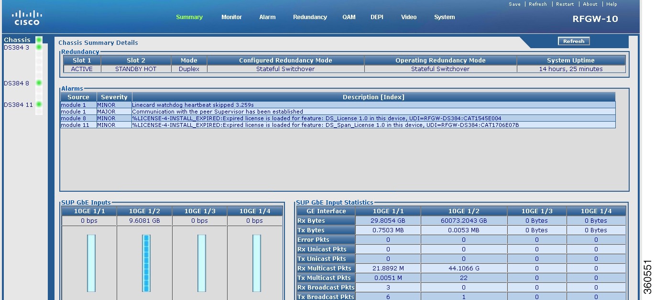
Task: Click the '9.6081 GB' input rate value
Action: tap(144, 221)
